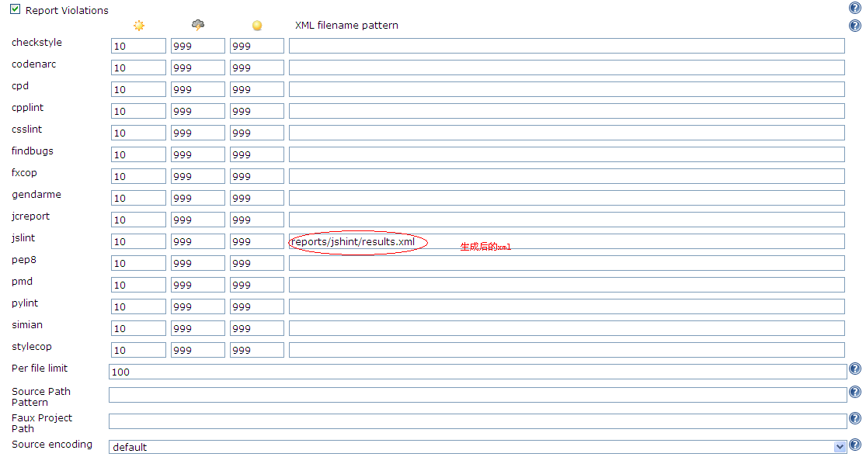
Task: Click the jslint stormy threshold field
Action: [198, 241]
